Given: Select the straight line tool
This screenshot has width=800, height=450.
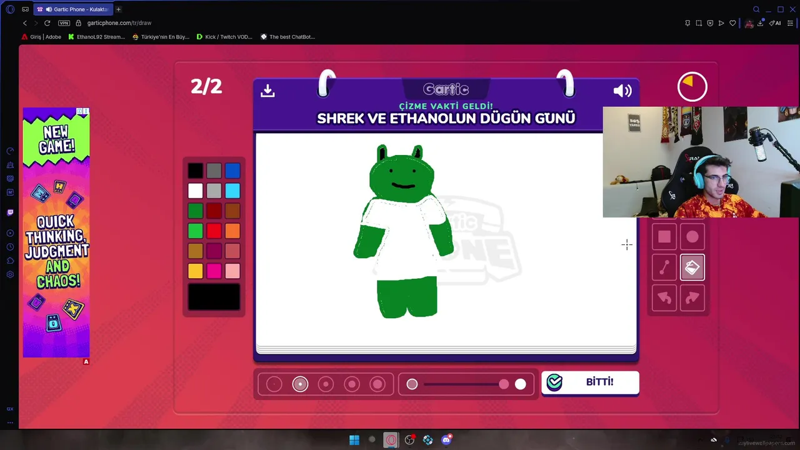Looking at the screenshot, I should 664,267.
